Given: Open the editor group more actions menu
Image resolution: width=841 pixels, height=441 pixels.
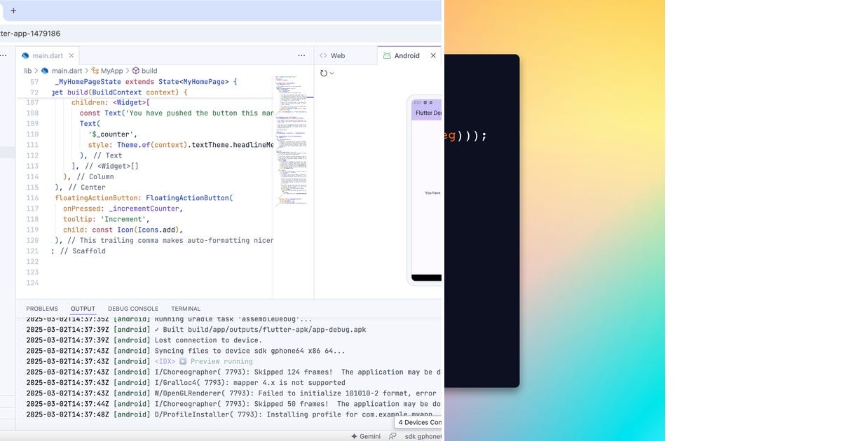Looking at the screenshot, I should pos(301,55).
